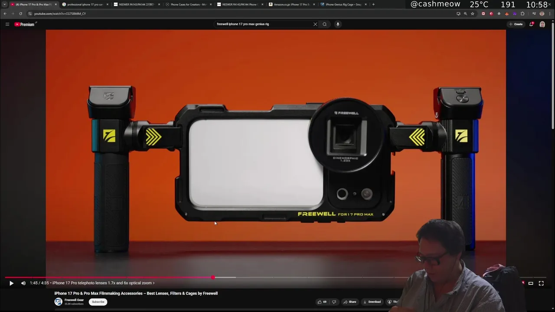Expand chapter 'iPhone 17 Pro telephoto lenses' title
Image resolution: width=555 pixels, height=312 pixels.
coord(103,283)
